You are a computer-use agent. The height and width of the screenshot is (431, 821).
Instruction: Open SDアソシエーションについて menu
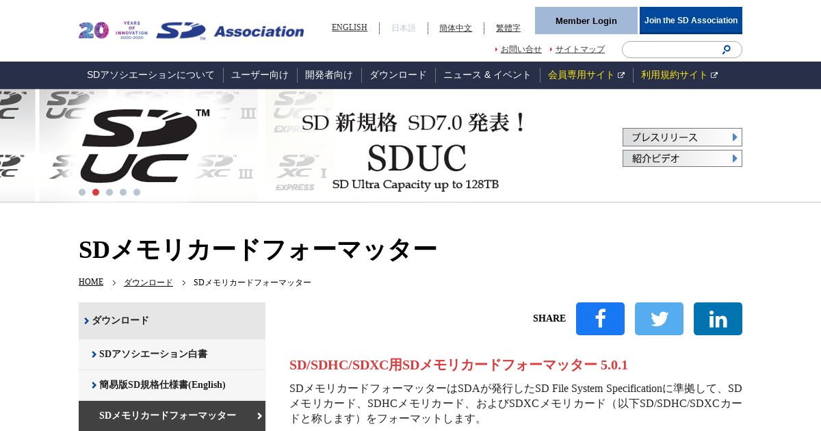click(151, 75)
